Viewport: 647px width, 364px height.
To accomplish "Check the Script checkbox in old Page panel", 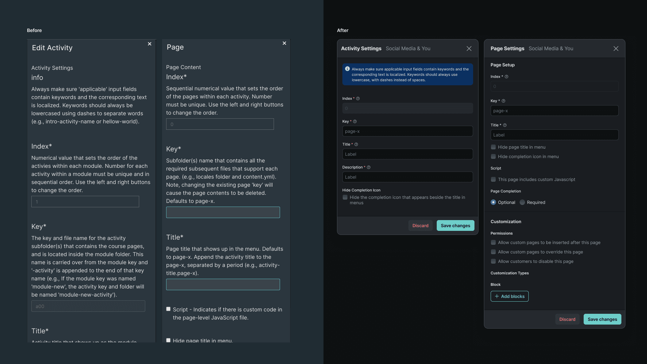I will tap(168, 309).
